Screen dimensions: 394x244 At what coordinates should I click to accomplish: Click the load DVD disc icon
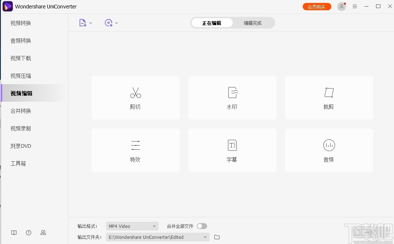[108, 23]
